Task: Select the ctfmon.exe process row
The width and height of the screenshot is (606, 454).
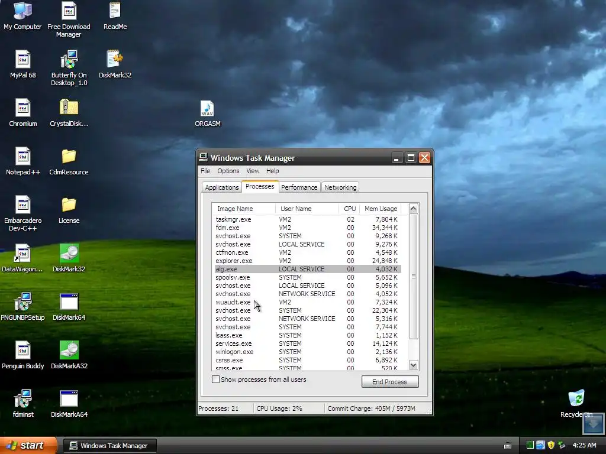Action: [307, 252]
